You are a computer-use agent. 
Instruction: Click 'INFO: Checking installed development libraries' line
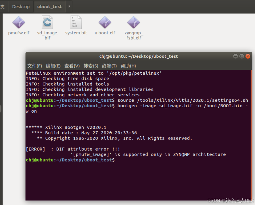89,89
